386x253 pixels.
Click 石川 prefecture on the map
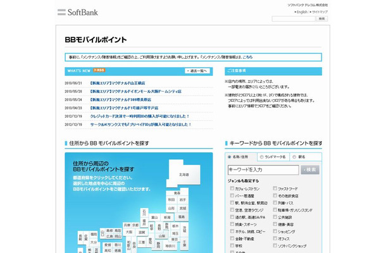pyautogui.click(x=144, y=212)
